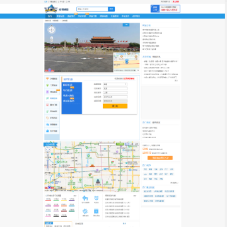Click the orange button in right sidebar
This screenshot has width=227, height=227.
[160, 158]
